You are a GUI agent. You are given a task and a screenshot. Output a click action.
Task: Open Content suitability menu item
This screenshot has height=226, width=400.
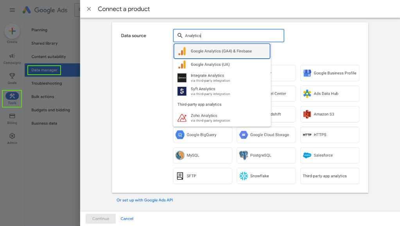[48, 57]
